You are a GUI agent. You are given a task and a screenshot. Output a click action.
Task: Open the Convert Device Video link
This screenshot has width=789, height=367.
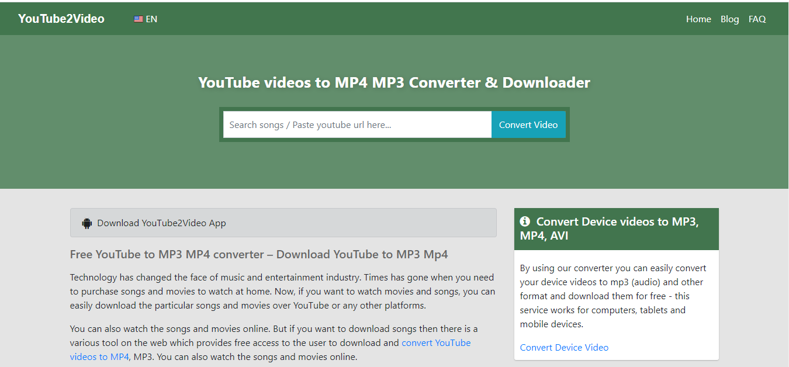pyautogui.click(x=564, y=347)
